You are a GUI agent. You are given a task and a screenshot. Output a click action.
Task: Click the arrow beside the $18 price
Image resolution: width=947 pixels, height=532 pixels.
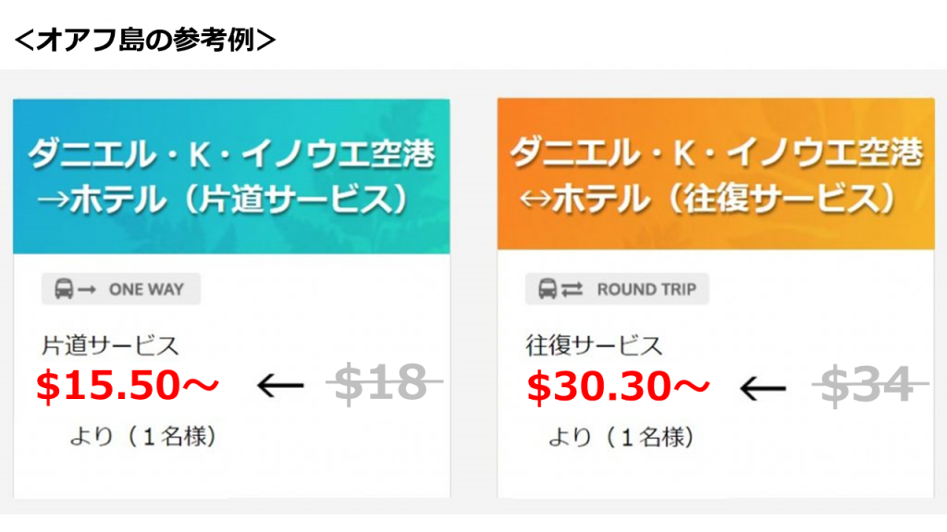pyautogui.click(x=279, y=386)
